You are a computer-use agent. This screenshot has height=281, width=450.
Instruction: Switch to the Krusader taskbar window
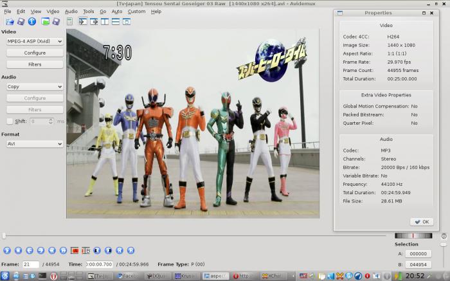186,276
